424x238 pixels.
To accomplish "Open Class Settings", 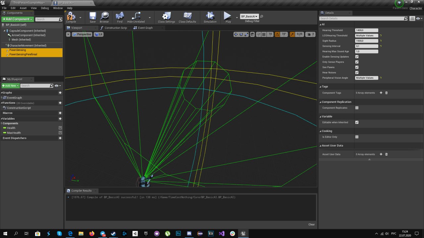I will pyautogui.click(x=166, y=18).
